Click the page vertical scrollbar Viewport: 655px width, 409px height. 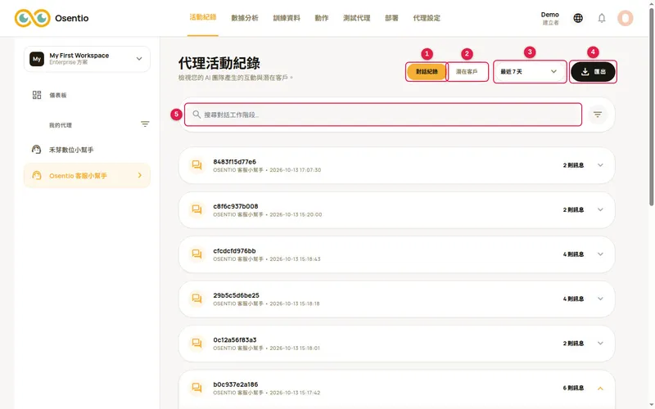coord(651,106)
